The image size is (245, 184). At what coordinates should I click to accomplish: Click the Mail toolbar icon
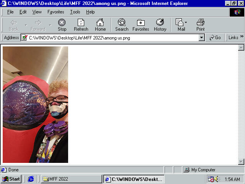(180, 25)
